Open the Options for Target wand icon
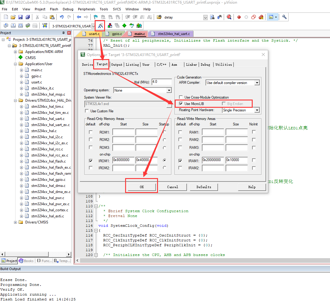This screenshot has height=302, width=330. point(100,26)
